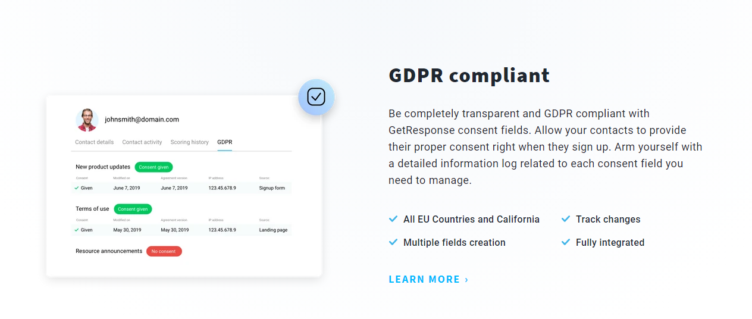Screen dimensions: 752x319
Task: Click checkmark beside Fully integrated
Action: [565, 242]
